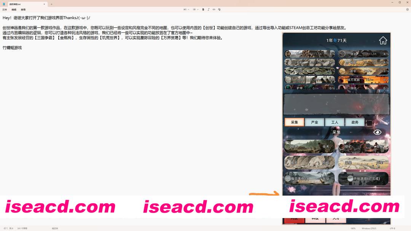The image size is (411, 231).
Task: Add a new Notepad tab
Action: [x=51, y=4]
